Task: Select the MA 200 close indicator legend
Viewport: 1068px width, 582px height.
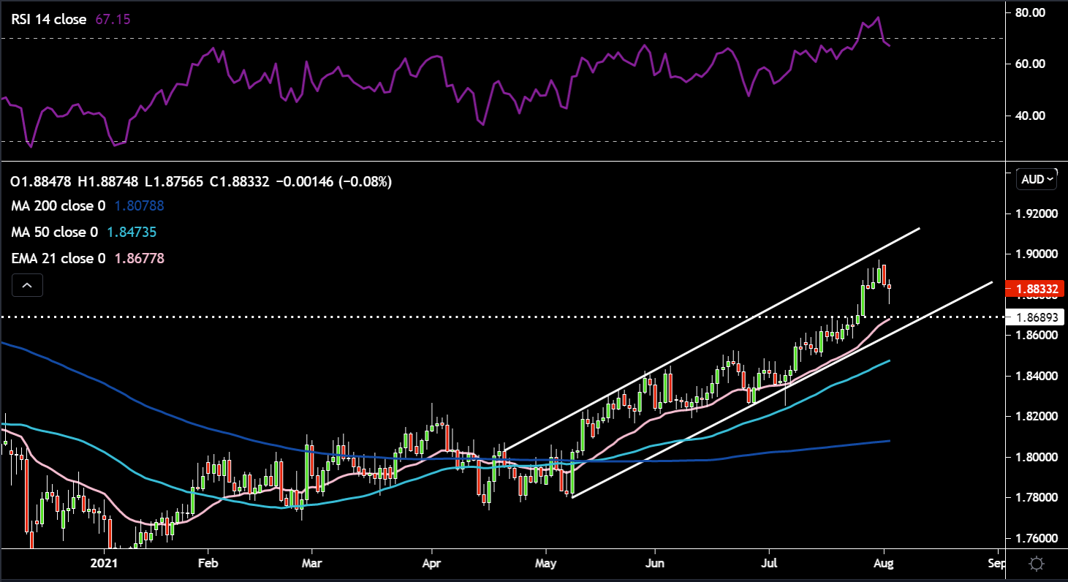Action: pyautogui.click(x=59, y=206)
